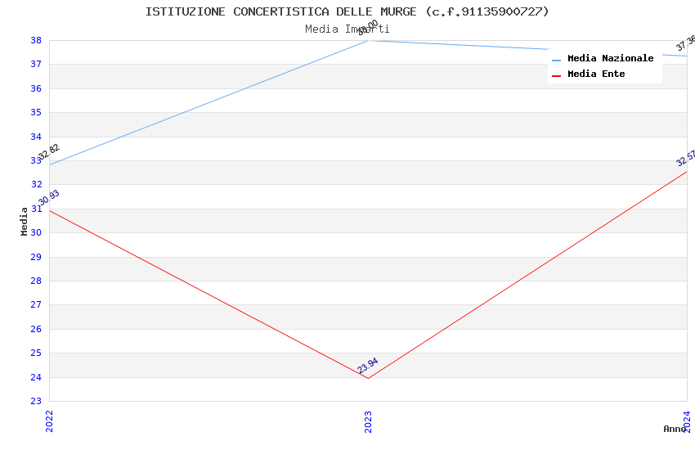Click the 2023 x-axis label
Image resolution: width=695 pixels, height=450 pixels.
(368, 421)
